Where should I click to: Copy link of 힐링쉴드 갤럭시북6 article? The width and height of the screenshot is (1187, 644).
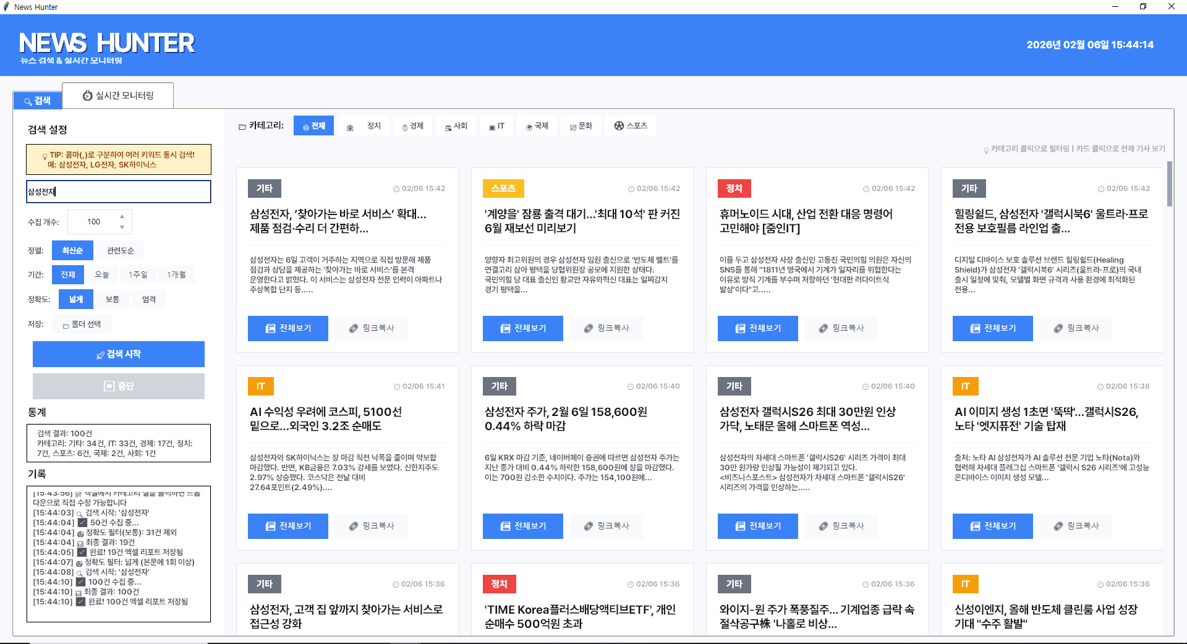click(1076, 328)
